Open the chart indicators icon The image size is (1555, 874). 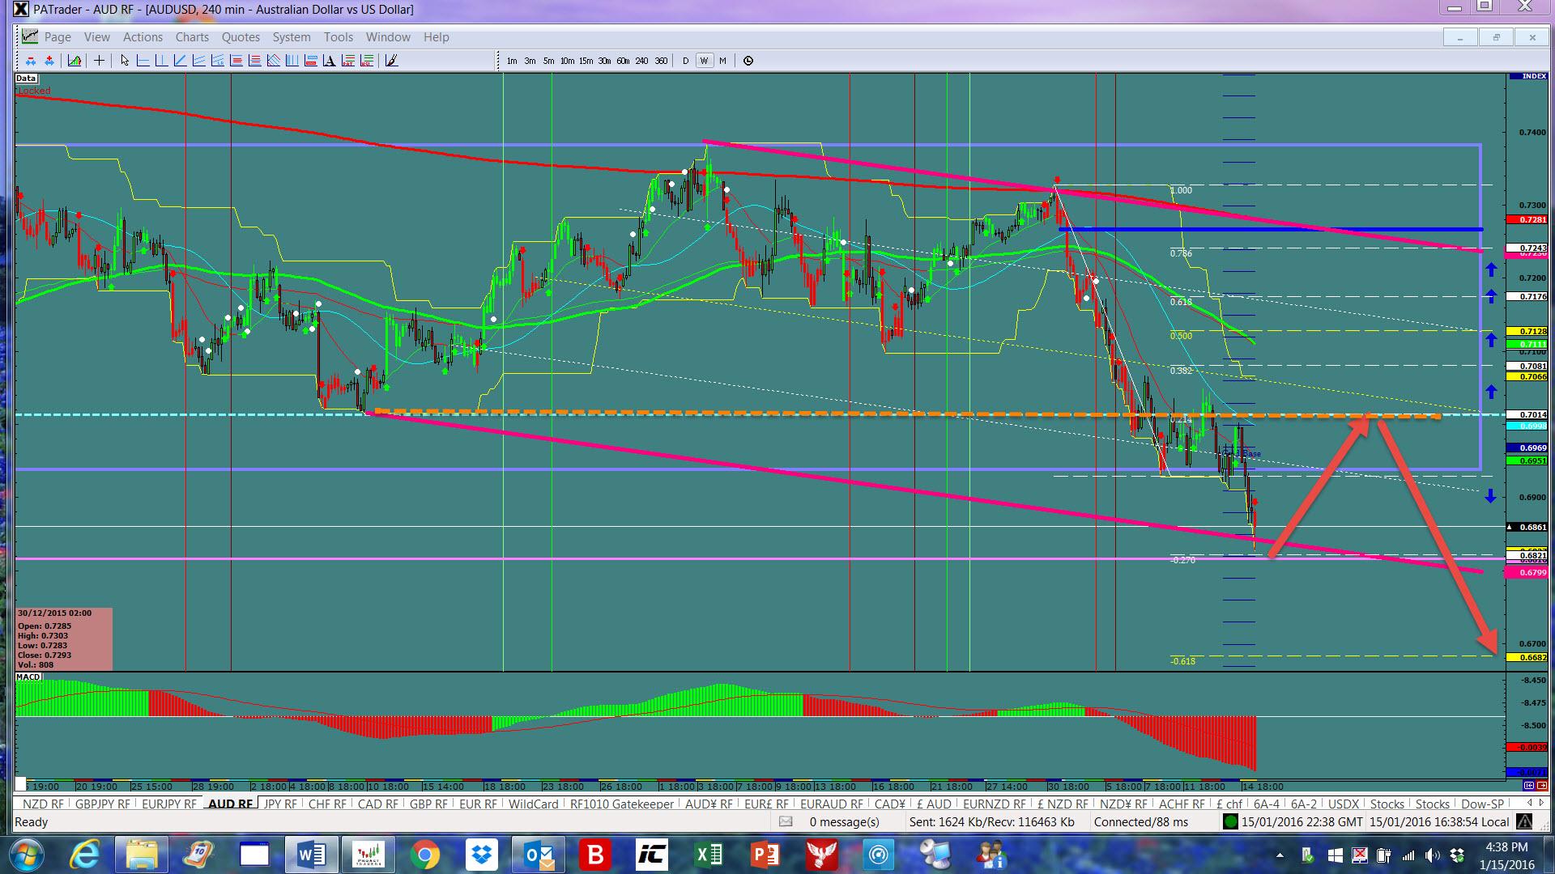pyautogui.click(x=75, y=61)
